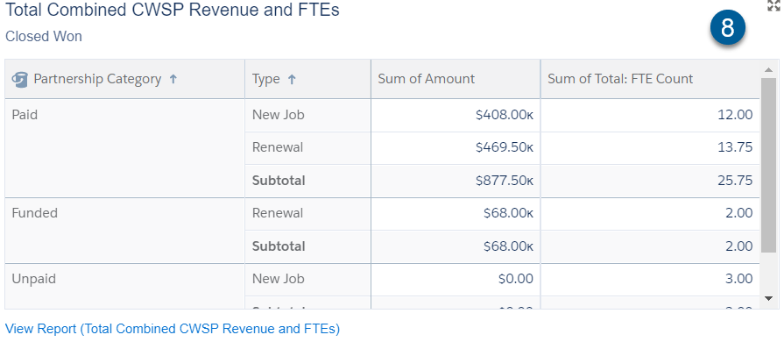Click the scrollbar up arrow
The image size is (784, 342).
(768, 69)
